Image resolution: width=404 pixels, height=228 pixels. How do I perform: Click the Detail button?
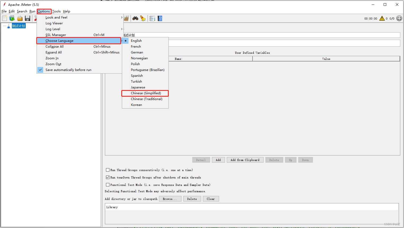click(x=201, y=160)
